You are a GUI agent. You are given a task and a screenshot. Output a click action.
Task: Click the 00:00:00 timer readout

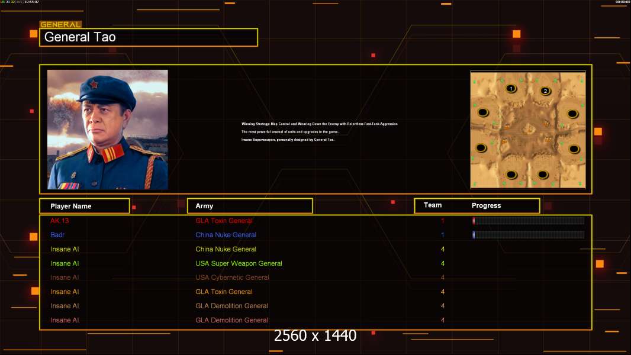pos(622,2)
